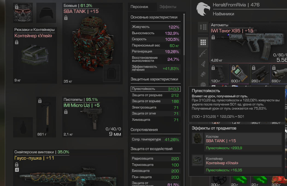The width and height of the screenshot is (287, 186).
Task: Open the Эффекты tab
Action: click(168, 7)
